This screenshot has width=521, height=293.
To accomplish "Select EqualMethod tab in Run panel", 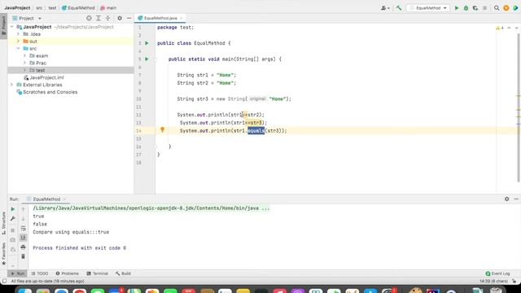I will [x=46, y=199].
